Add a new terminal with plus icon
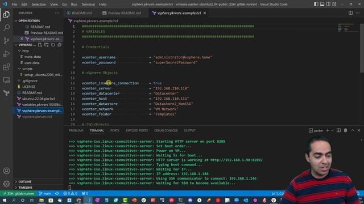This screenshot has width=364, height=204. coord(328,130)
